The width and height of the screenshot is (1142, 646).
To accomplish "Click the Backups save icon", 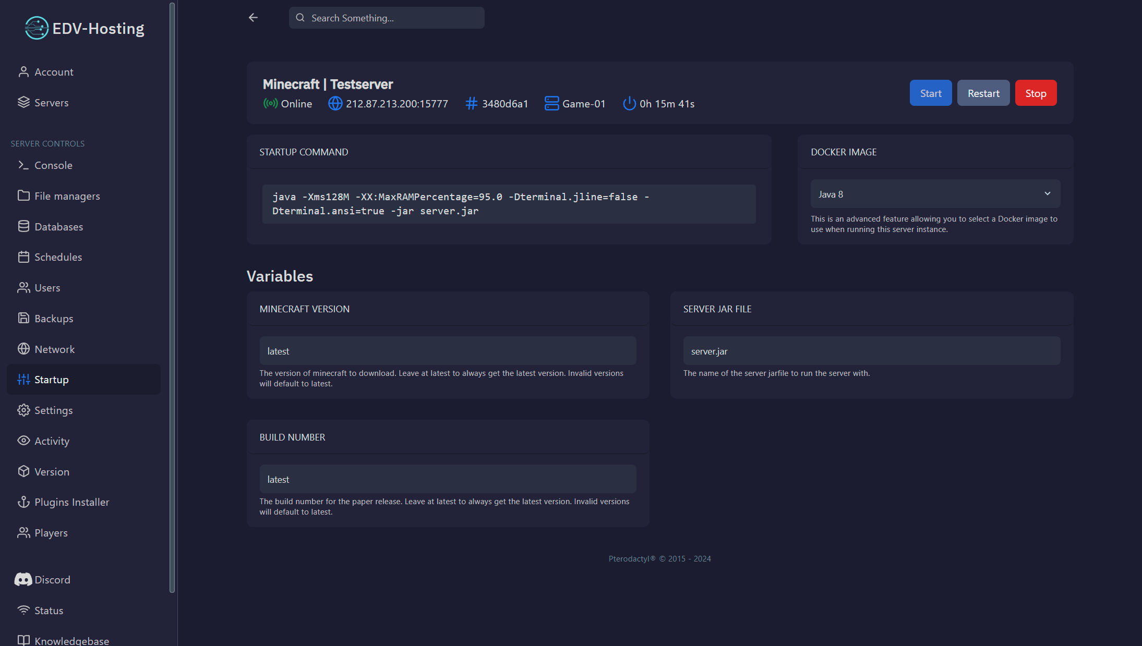I will click(23, 318).
